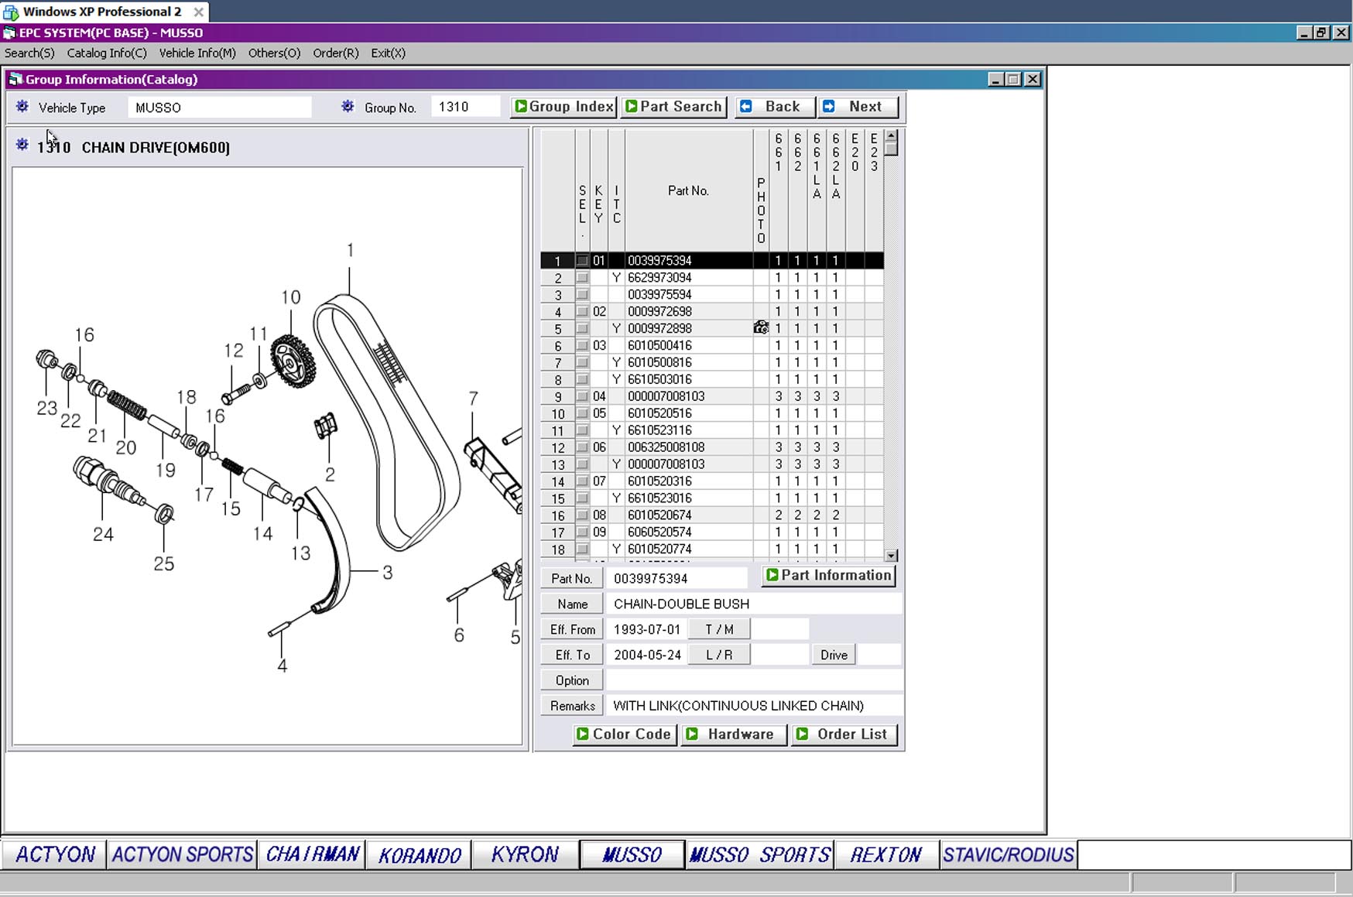Click the gear icon beside Vehicle Type
This screenshot has width=1353, height=897.
coord(22,107)
